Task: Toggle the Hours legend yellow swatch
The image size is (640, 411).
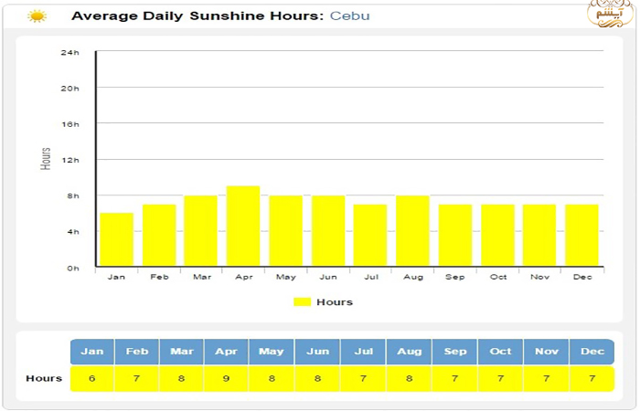Action: [303, 302]
